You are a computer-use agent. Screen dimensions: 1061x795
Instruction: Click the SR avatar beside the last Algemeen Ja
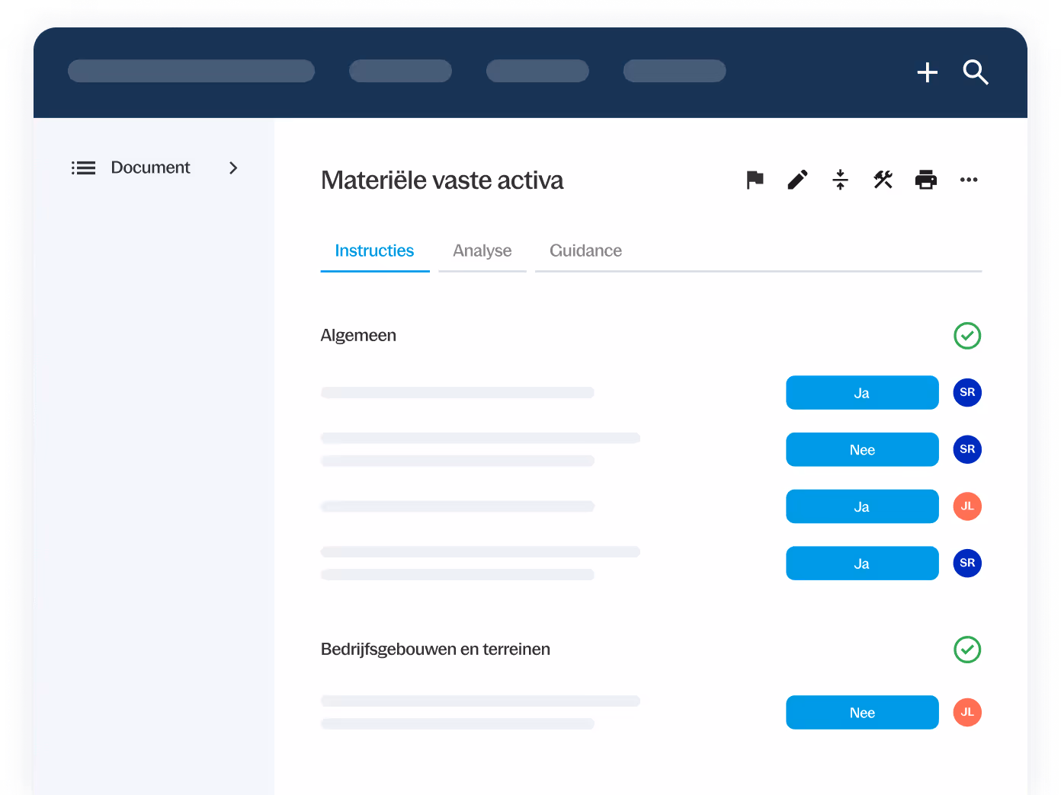[967, 563]
